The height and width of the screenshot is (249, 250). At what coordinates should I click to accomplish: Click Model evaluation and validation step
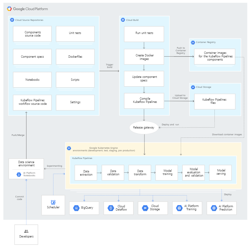click(194, 173)
